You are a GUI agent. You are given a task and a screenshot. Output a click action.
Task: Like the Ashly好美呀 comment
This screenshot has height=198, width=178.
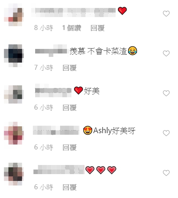point(166,133)
